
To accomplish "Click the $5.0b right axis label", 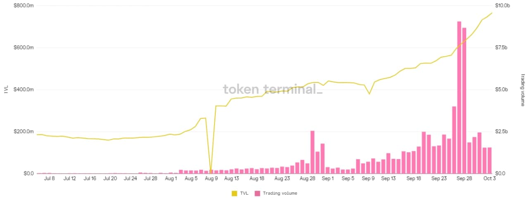I will (501, 90).
